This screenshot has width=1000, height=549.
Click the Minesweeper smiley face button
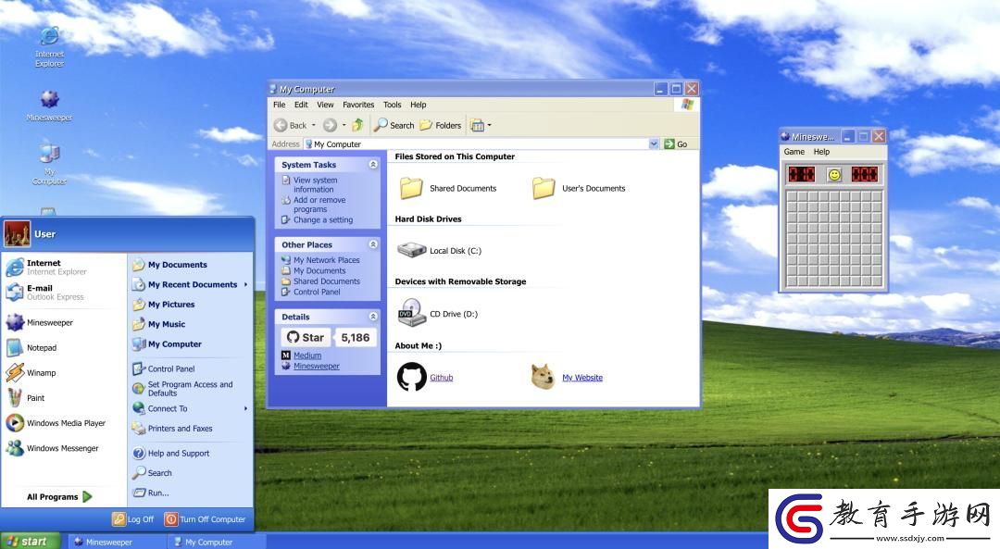834,174
